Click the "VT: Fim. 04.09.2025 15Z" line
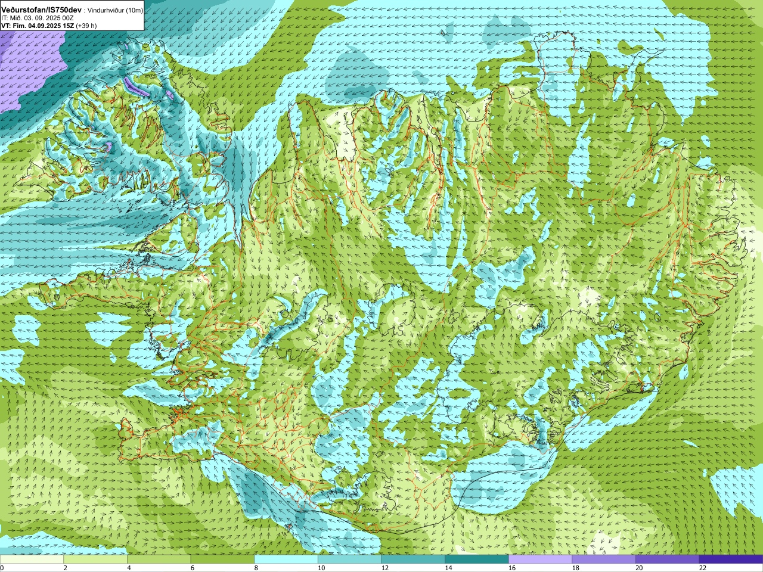The image size is (763, 572). click(x=37, y=26)
